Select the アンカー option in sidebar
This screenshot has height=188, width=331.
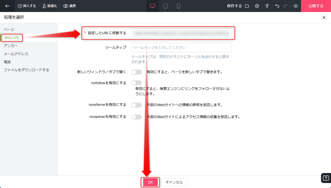[11, 46]
